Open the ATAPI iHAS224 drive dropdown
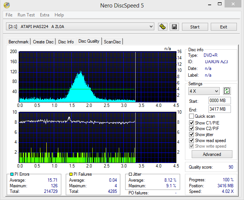This screenshot has height=200, width=244. 80,27
